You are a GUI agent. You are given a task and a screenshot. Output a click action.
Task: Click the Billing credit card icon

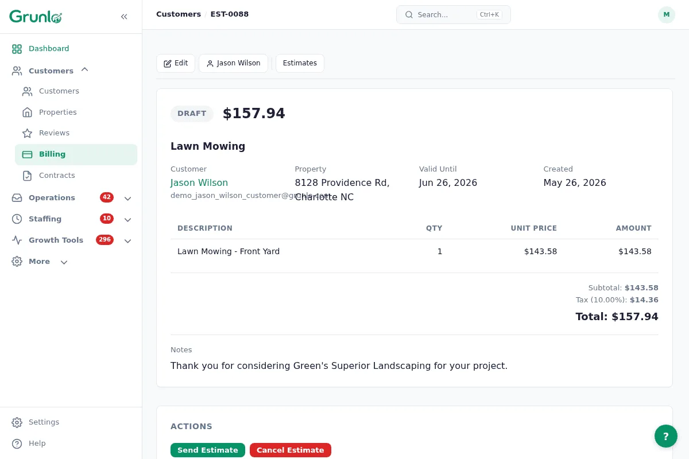pyautogui.click(x=27, y=154)
